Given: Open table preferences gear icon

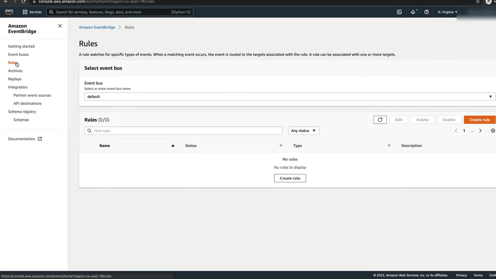Looking at the screenshot, I should click(x=493, y=131).
